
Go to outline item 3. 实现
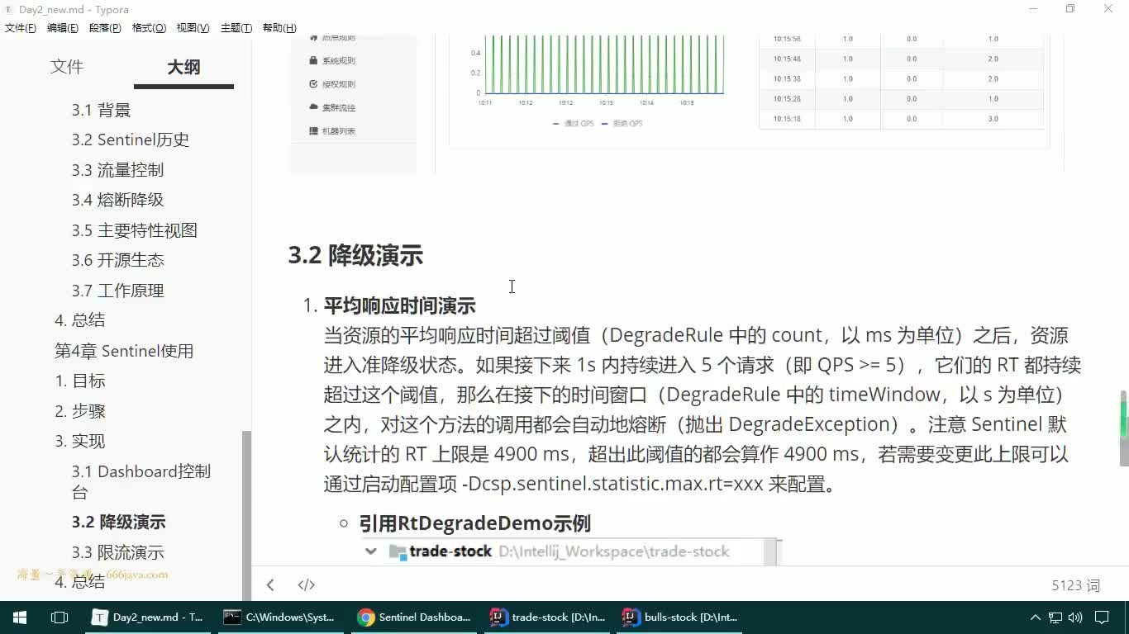click(x=80, y=441)
